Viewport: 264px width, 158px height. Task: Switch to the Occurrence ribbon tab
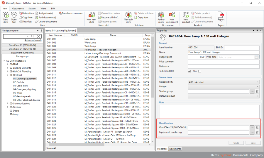point(18,9)
